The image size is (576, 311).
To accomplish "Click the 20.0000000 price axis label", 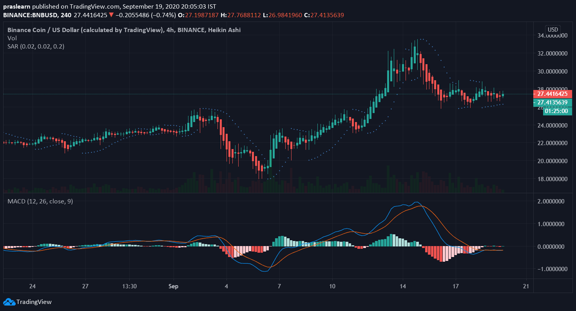I will pyautogui.click(x=552, y=161).
